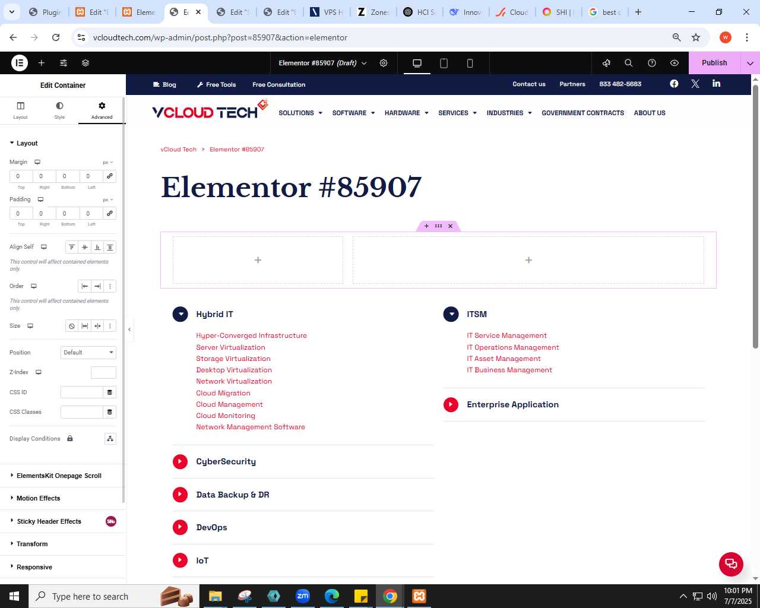Set Size to none

[72, 326]
